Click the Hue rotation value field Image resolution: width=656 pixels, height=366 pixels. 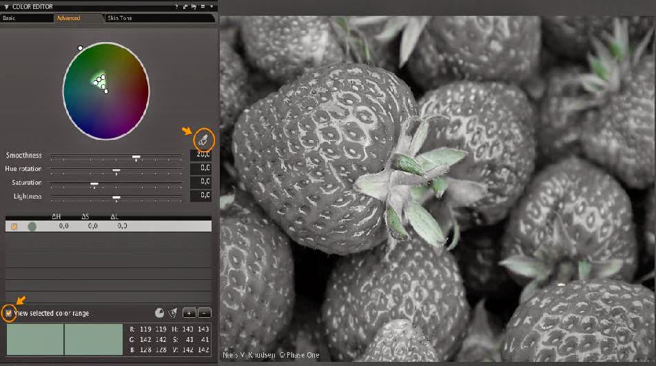[201, 168]
